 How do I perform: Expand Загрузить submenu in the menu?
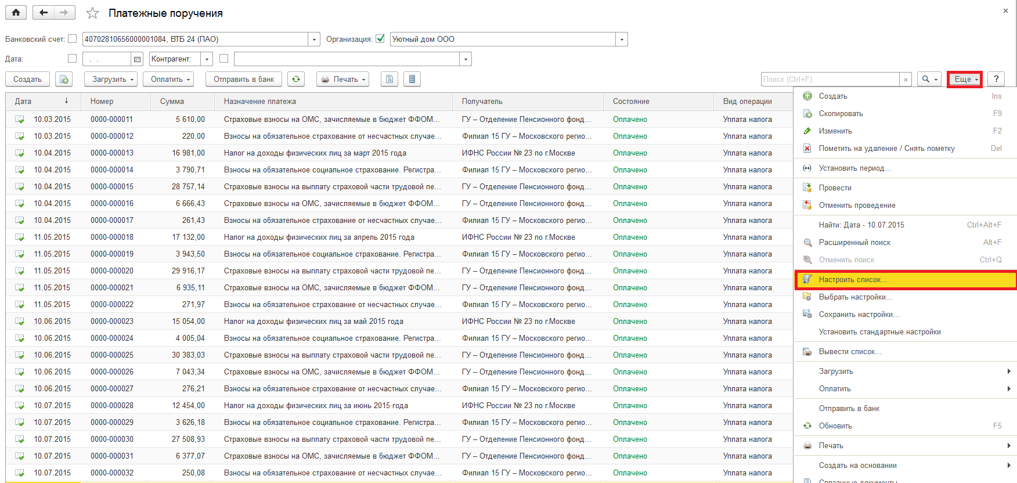[905, 371]
